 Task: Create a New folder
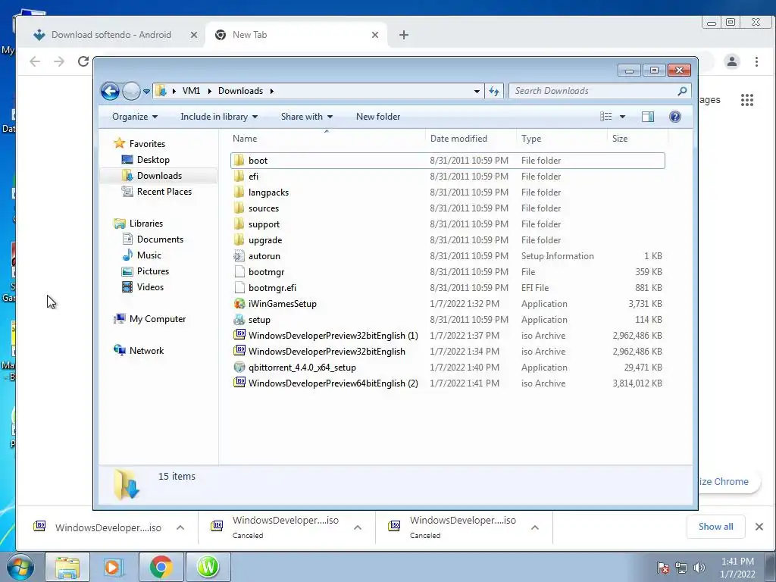point(378,117)
